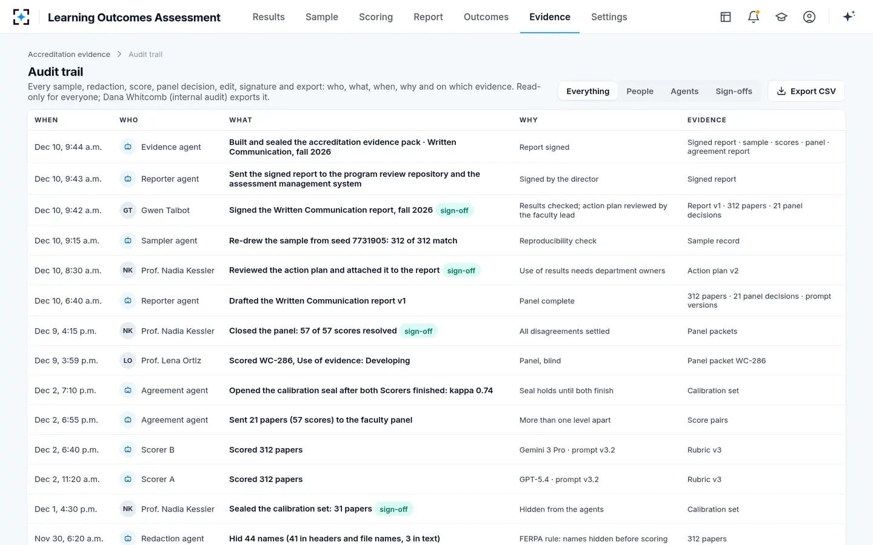Image resolution: width=873 pixels, height=545 pixels.
Task: Filter audit trail by People
Action: [x=640, y=91]
